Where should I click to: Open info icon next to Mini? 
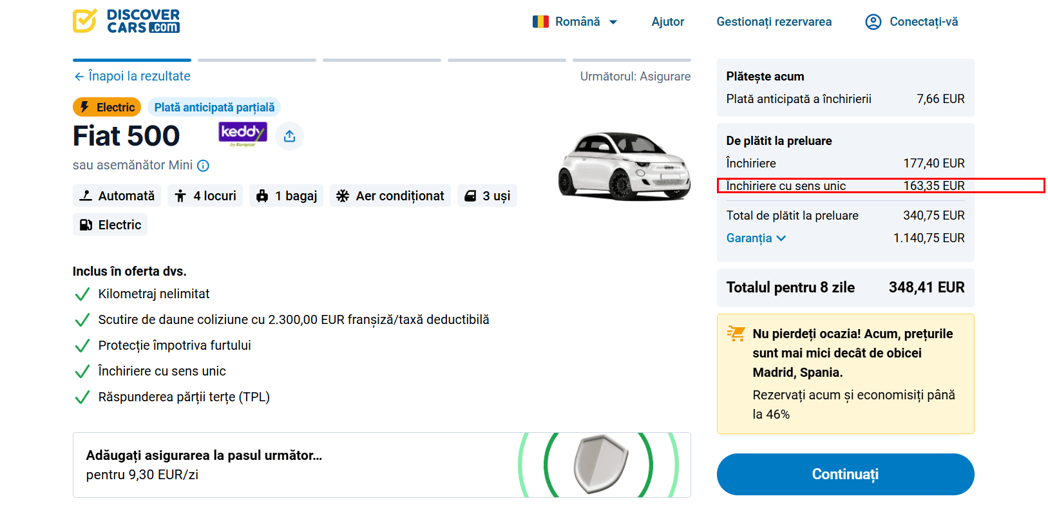point(203,166)
